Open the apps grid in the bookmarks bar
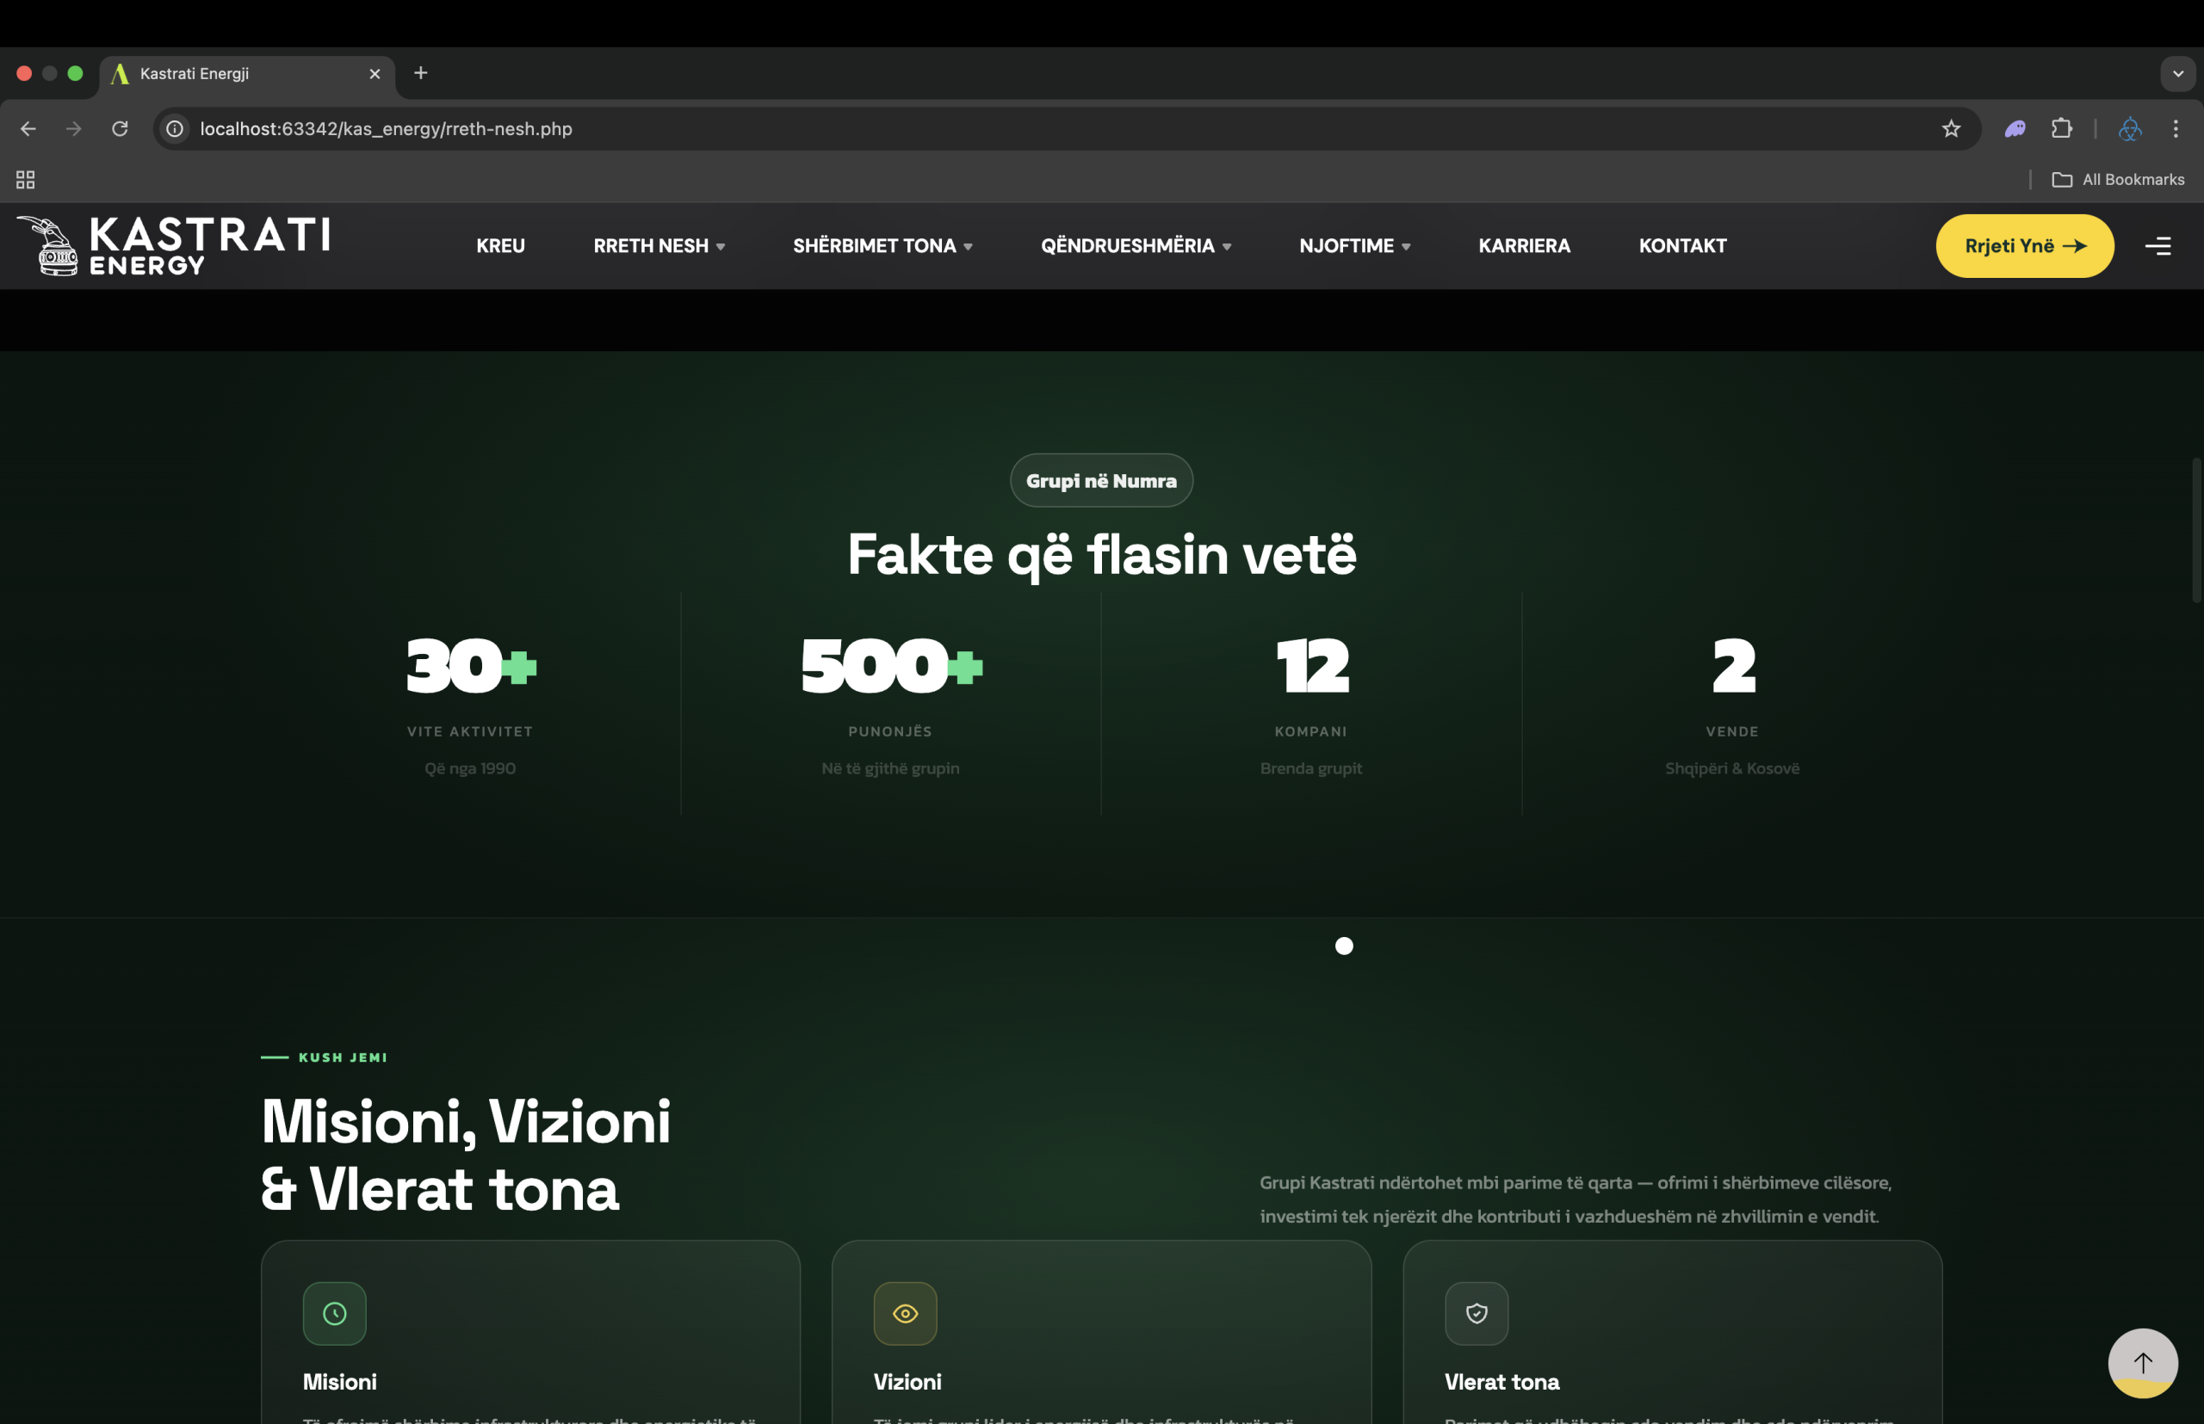This screenshot has width=2204, height=1424. pyautogui.click(x=25, y=179)
